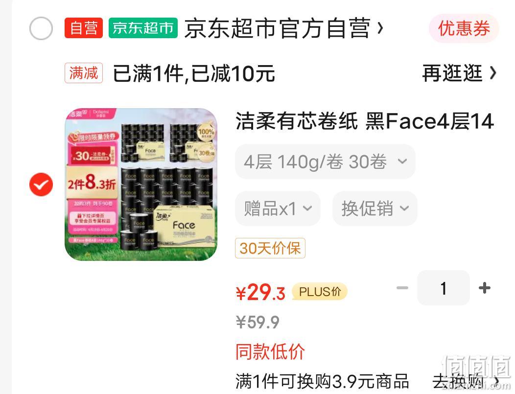The width and height of the screenshot is (515, 394).
Task: Tap the red 自营 badge
Action: coord(83,28)
